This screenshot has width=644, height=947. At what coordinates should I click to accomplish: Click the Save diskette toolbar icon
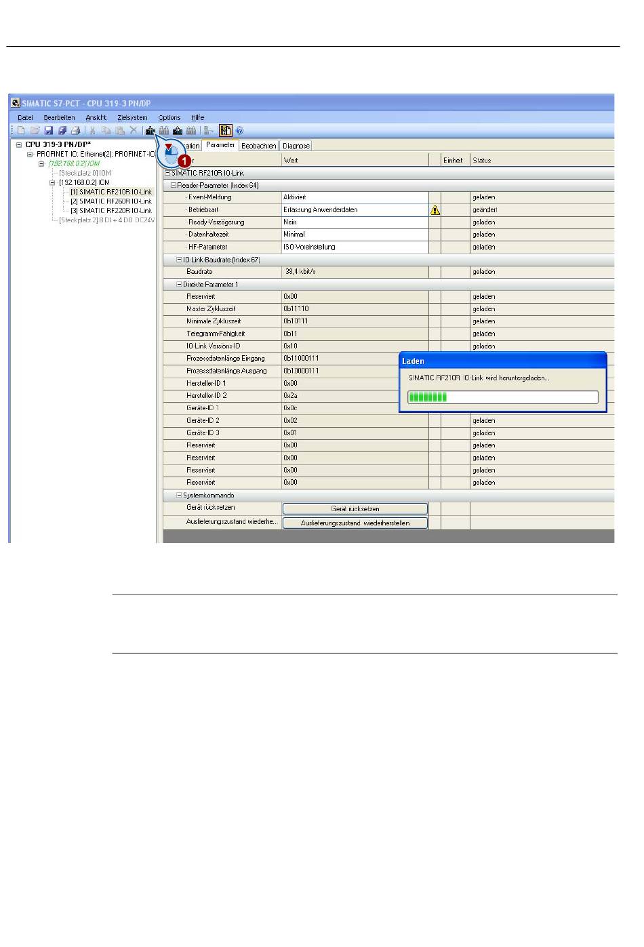coord(48,131)
